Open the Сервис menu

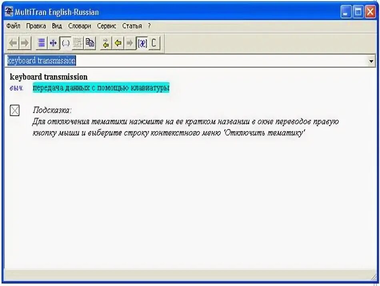coord(106,26)
